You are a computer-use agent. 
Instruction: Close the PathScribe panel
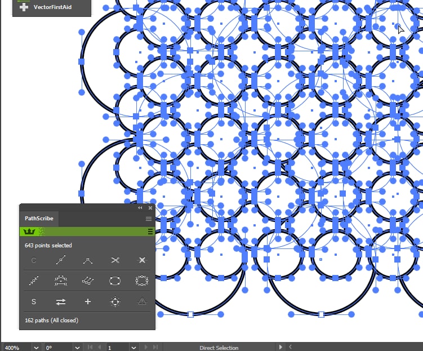[150, 208]
